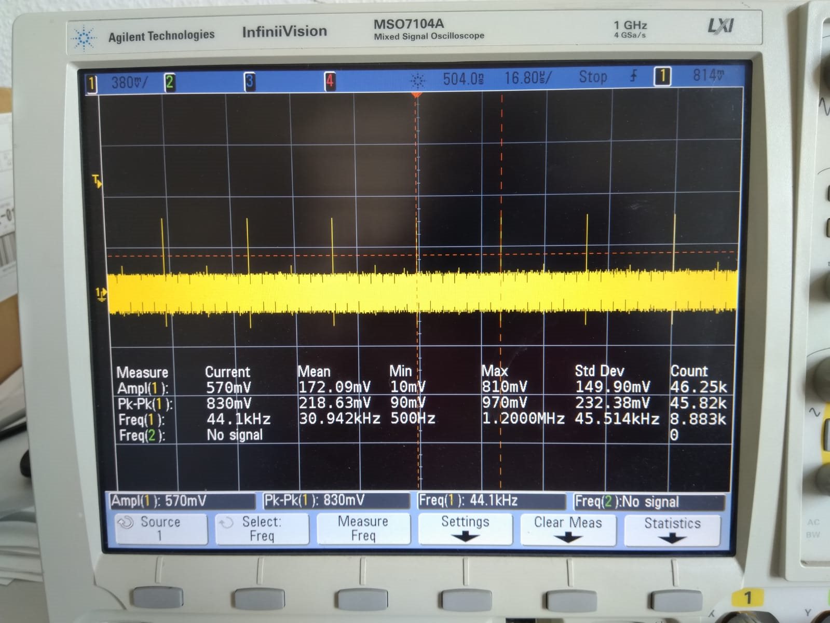Open the Settings softkey menu

click(x=465, y=529)
